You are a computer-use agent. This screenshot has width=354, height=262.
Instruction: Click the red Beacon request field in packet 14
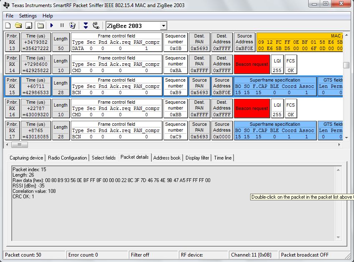pyautogui.click(x=252, y=64)
